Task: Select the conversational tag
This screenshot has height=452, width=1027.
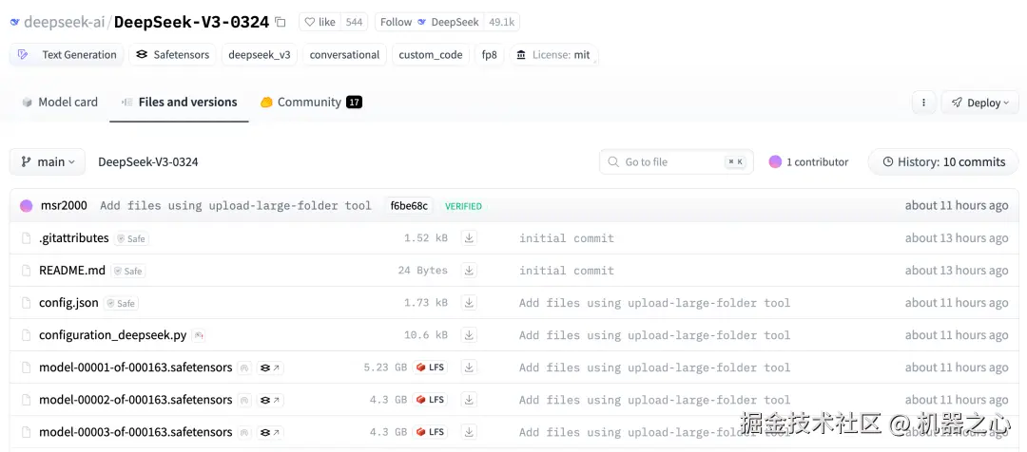Action: tap(344, 55)
